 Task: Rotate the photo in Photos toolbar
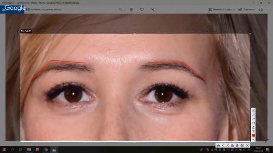pyautogui.click(x=152, y=9)
